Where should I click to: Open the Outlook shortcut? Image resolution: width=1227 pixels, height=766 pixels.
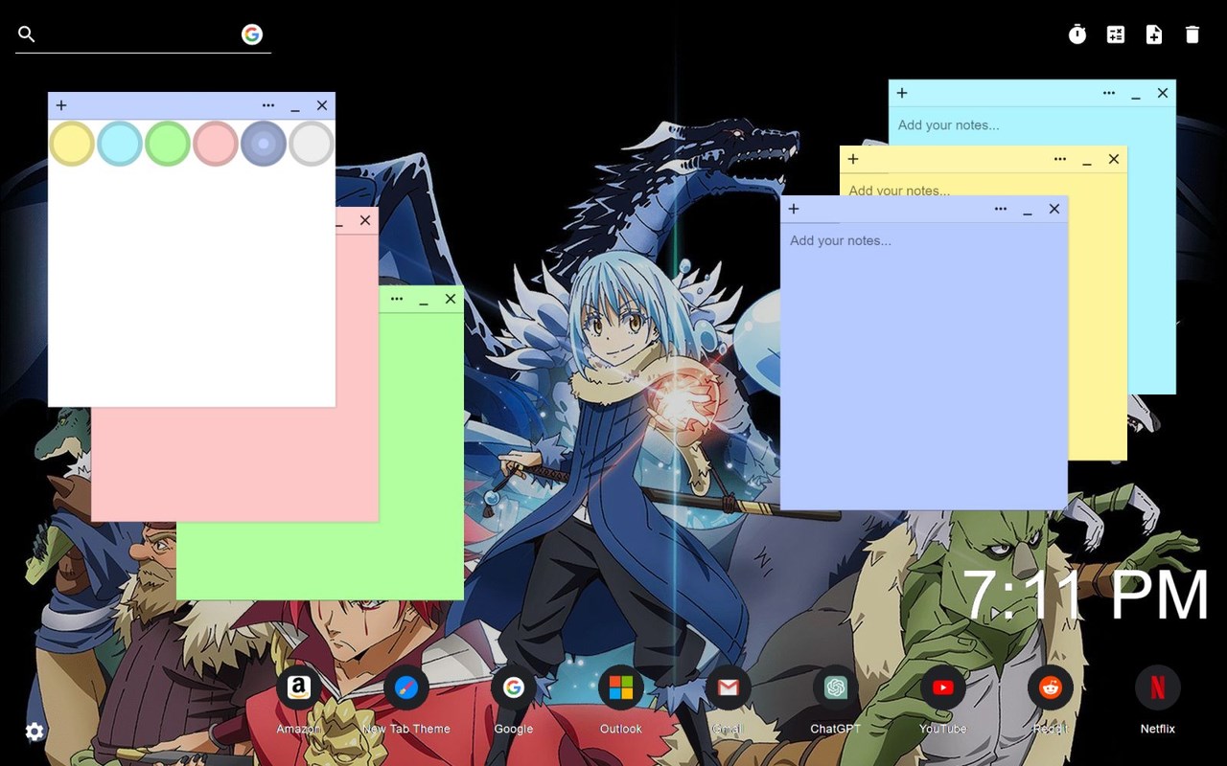[621, 687]
